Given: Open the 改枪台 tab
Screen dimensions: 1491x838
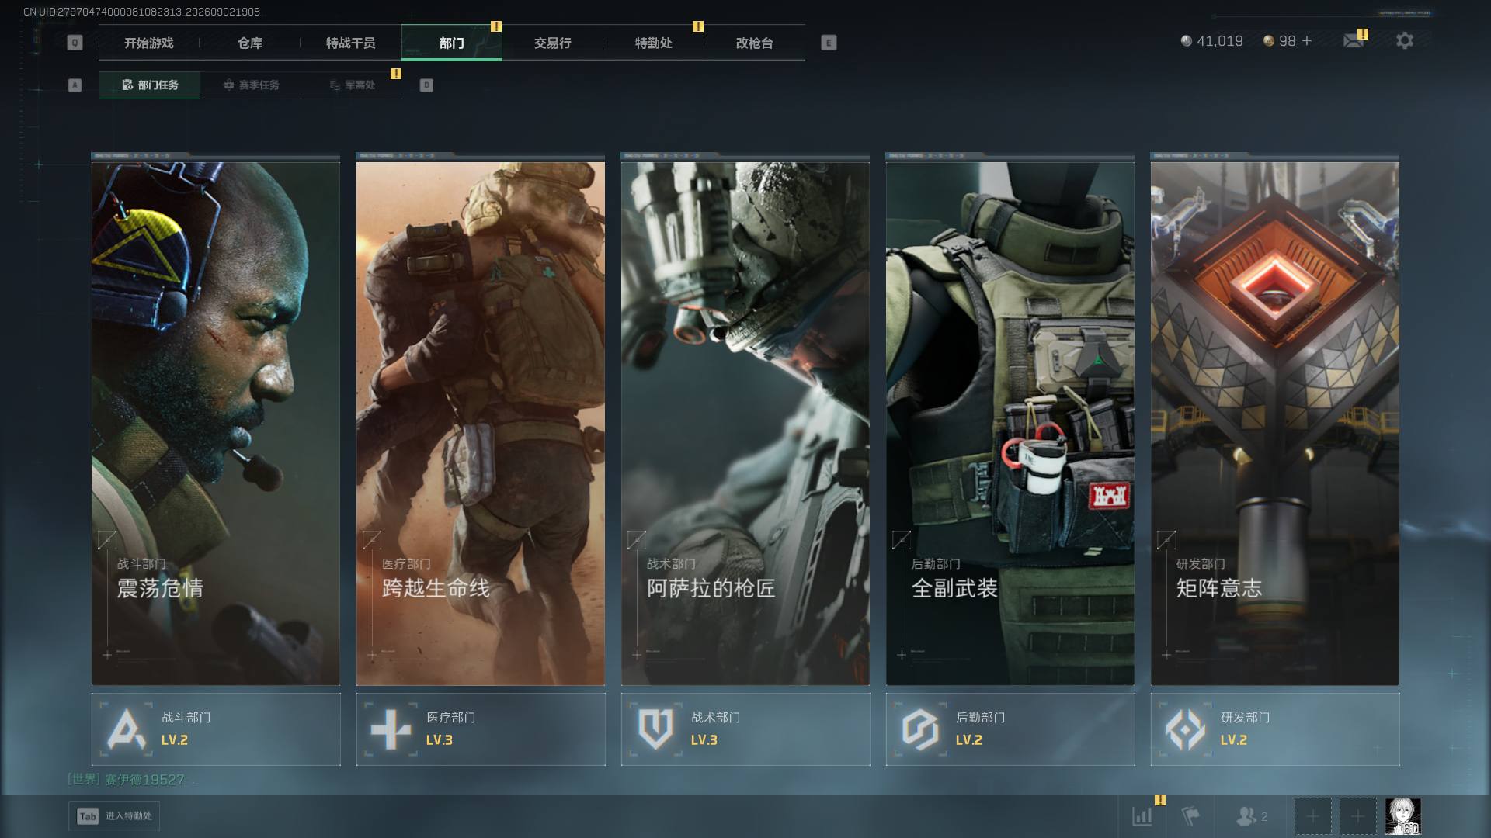Looking at the screenshot, I should click(x=755, y=43).
